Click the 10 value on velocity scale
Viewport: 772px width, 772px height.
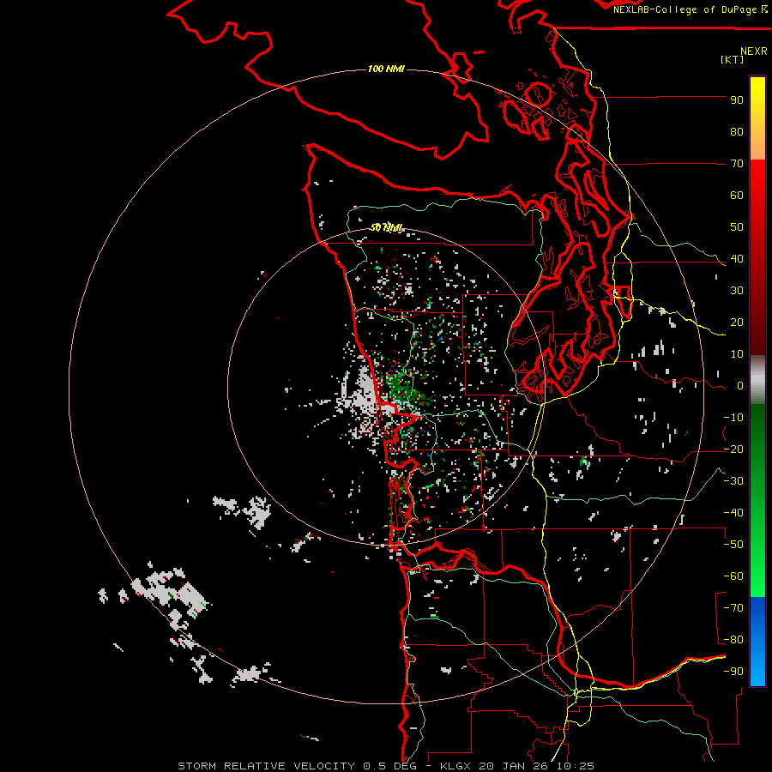click(737, 354)
